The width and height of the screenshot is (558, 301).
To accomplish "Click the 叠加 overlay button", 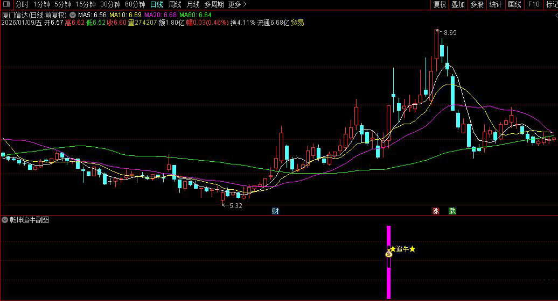I will 458,5.
